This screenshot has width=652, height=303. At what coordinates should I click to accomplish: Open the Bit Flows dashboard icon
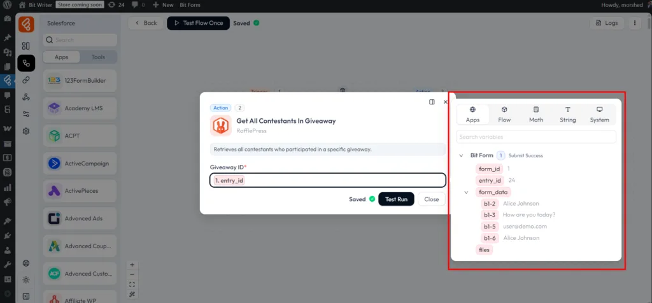(x=25, y=46)
